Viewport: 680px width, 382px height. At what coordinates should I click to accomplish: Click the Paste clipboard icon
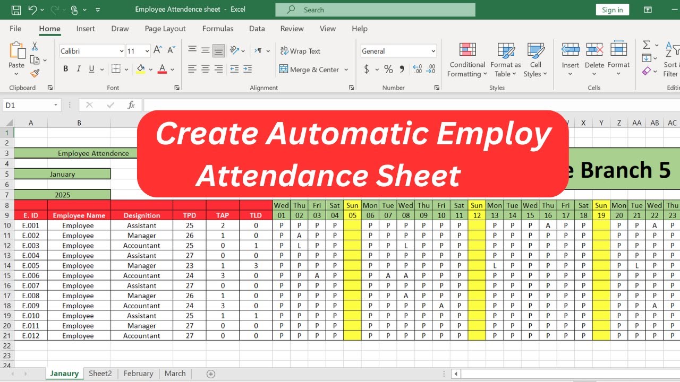pos(17,50)
